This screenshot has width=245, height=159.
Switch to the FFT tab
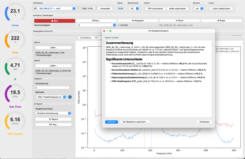click(96, 37)
